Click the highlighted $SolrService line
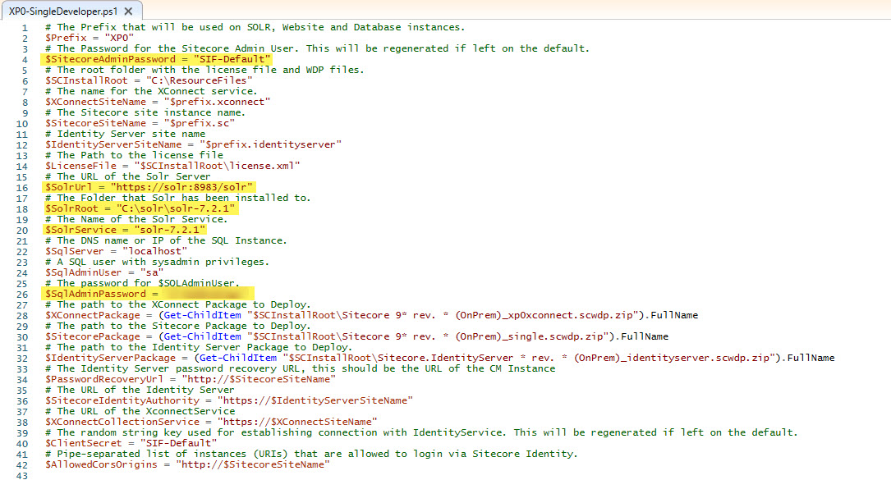 coord(125,230)
